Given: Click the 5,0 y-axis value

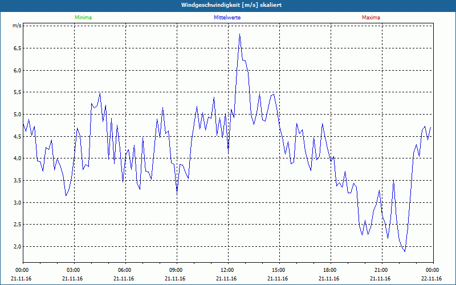Looking at the screenshot, I should click(17, 115).
